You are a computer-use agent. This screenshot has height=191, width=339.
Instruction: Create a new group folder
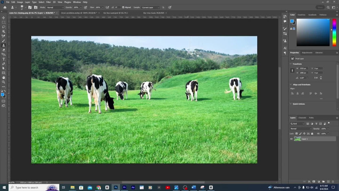[323, 182]
